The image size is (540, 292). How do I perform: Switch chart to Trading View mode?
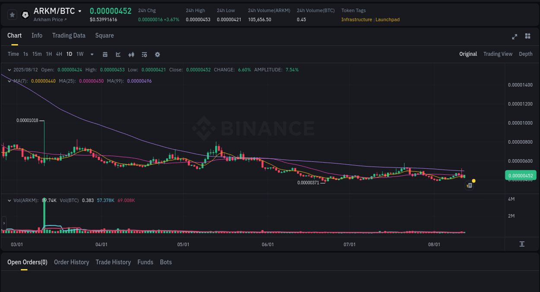pyautogui.click(x=498, y=54)
